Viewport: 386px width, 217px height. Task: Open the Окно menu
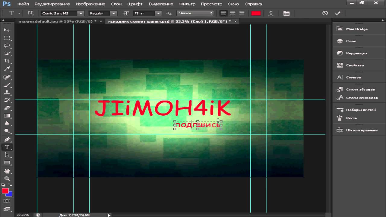(x=233, y=4)
